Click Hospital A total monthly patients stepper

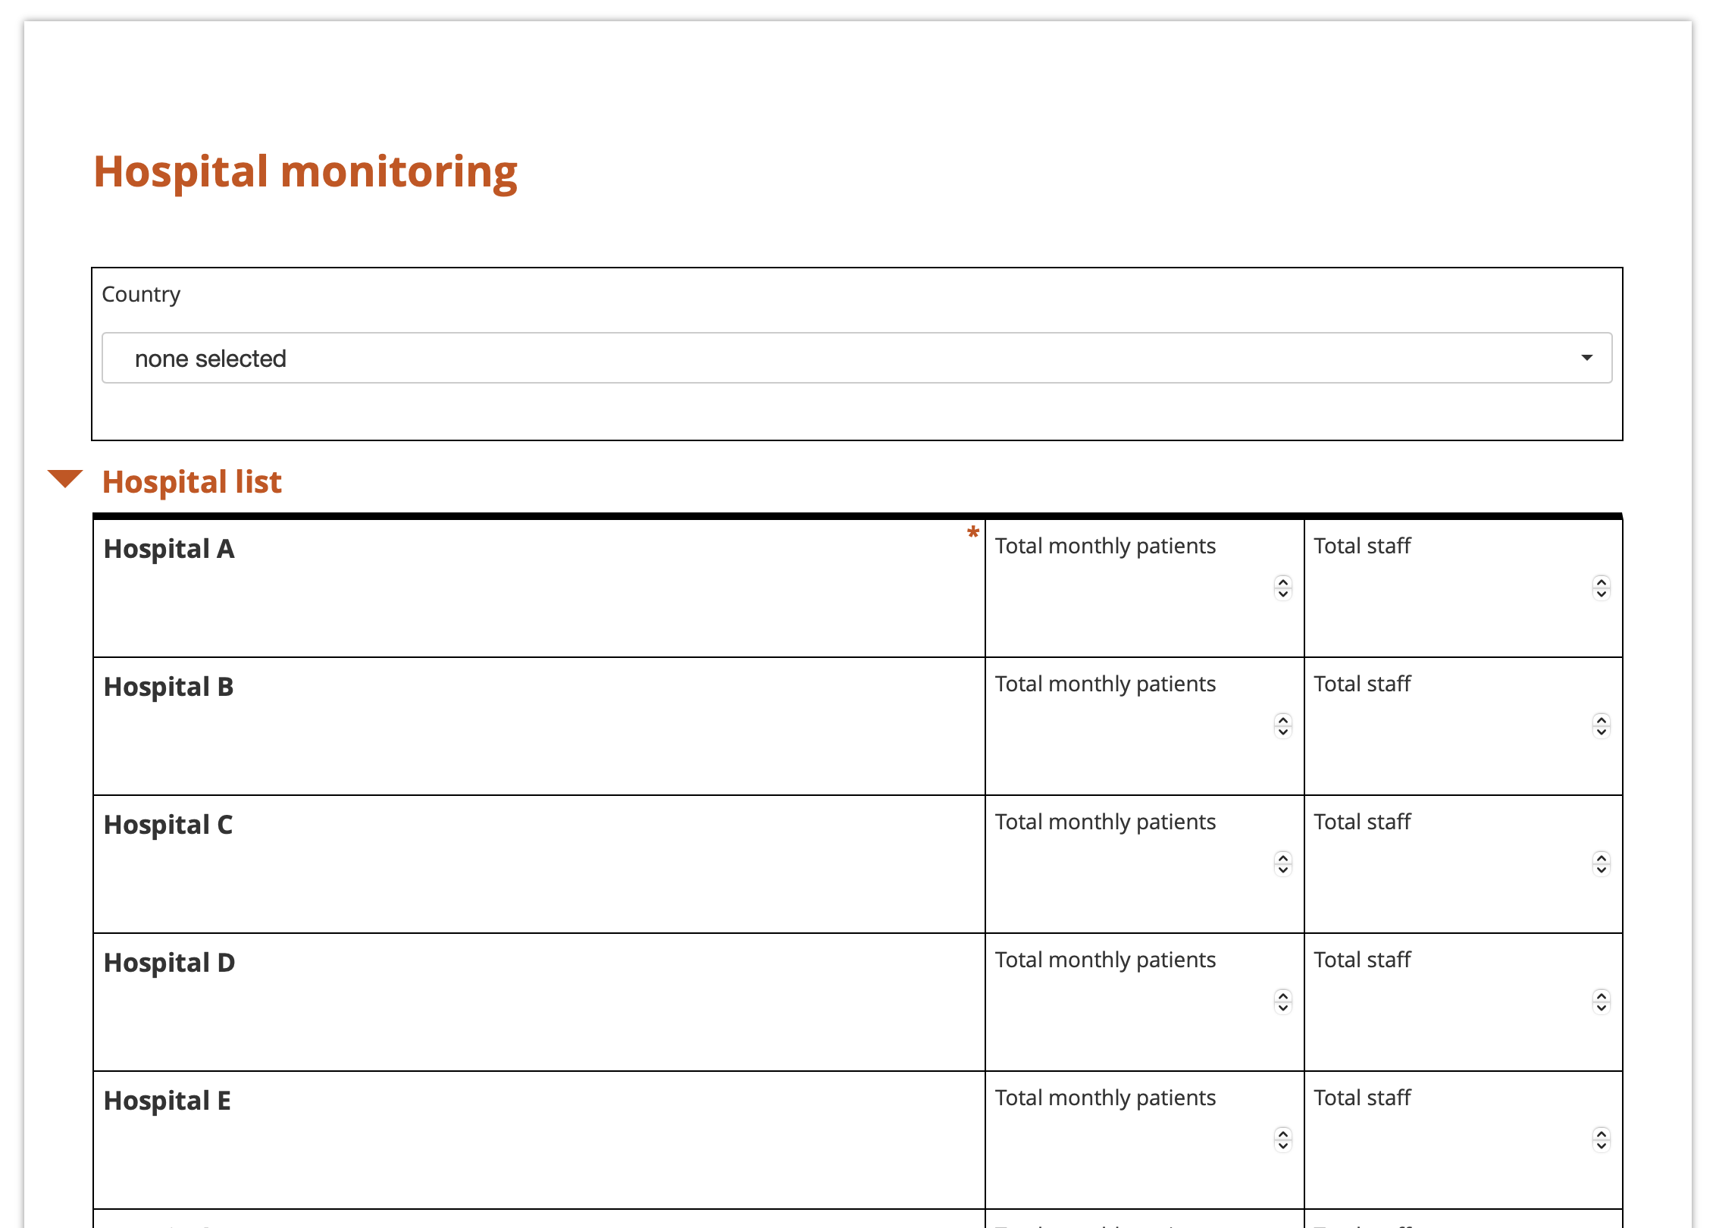click(x=1282, y=587)
